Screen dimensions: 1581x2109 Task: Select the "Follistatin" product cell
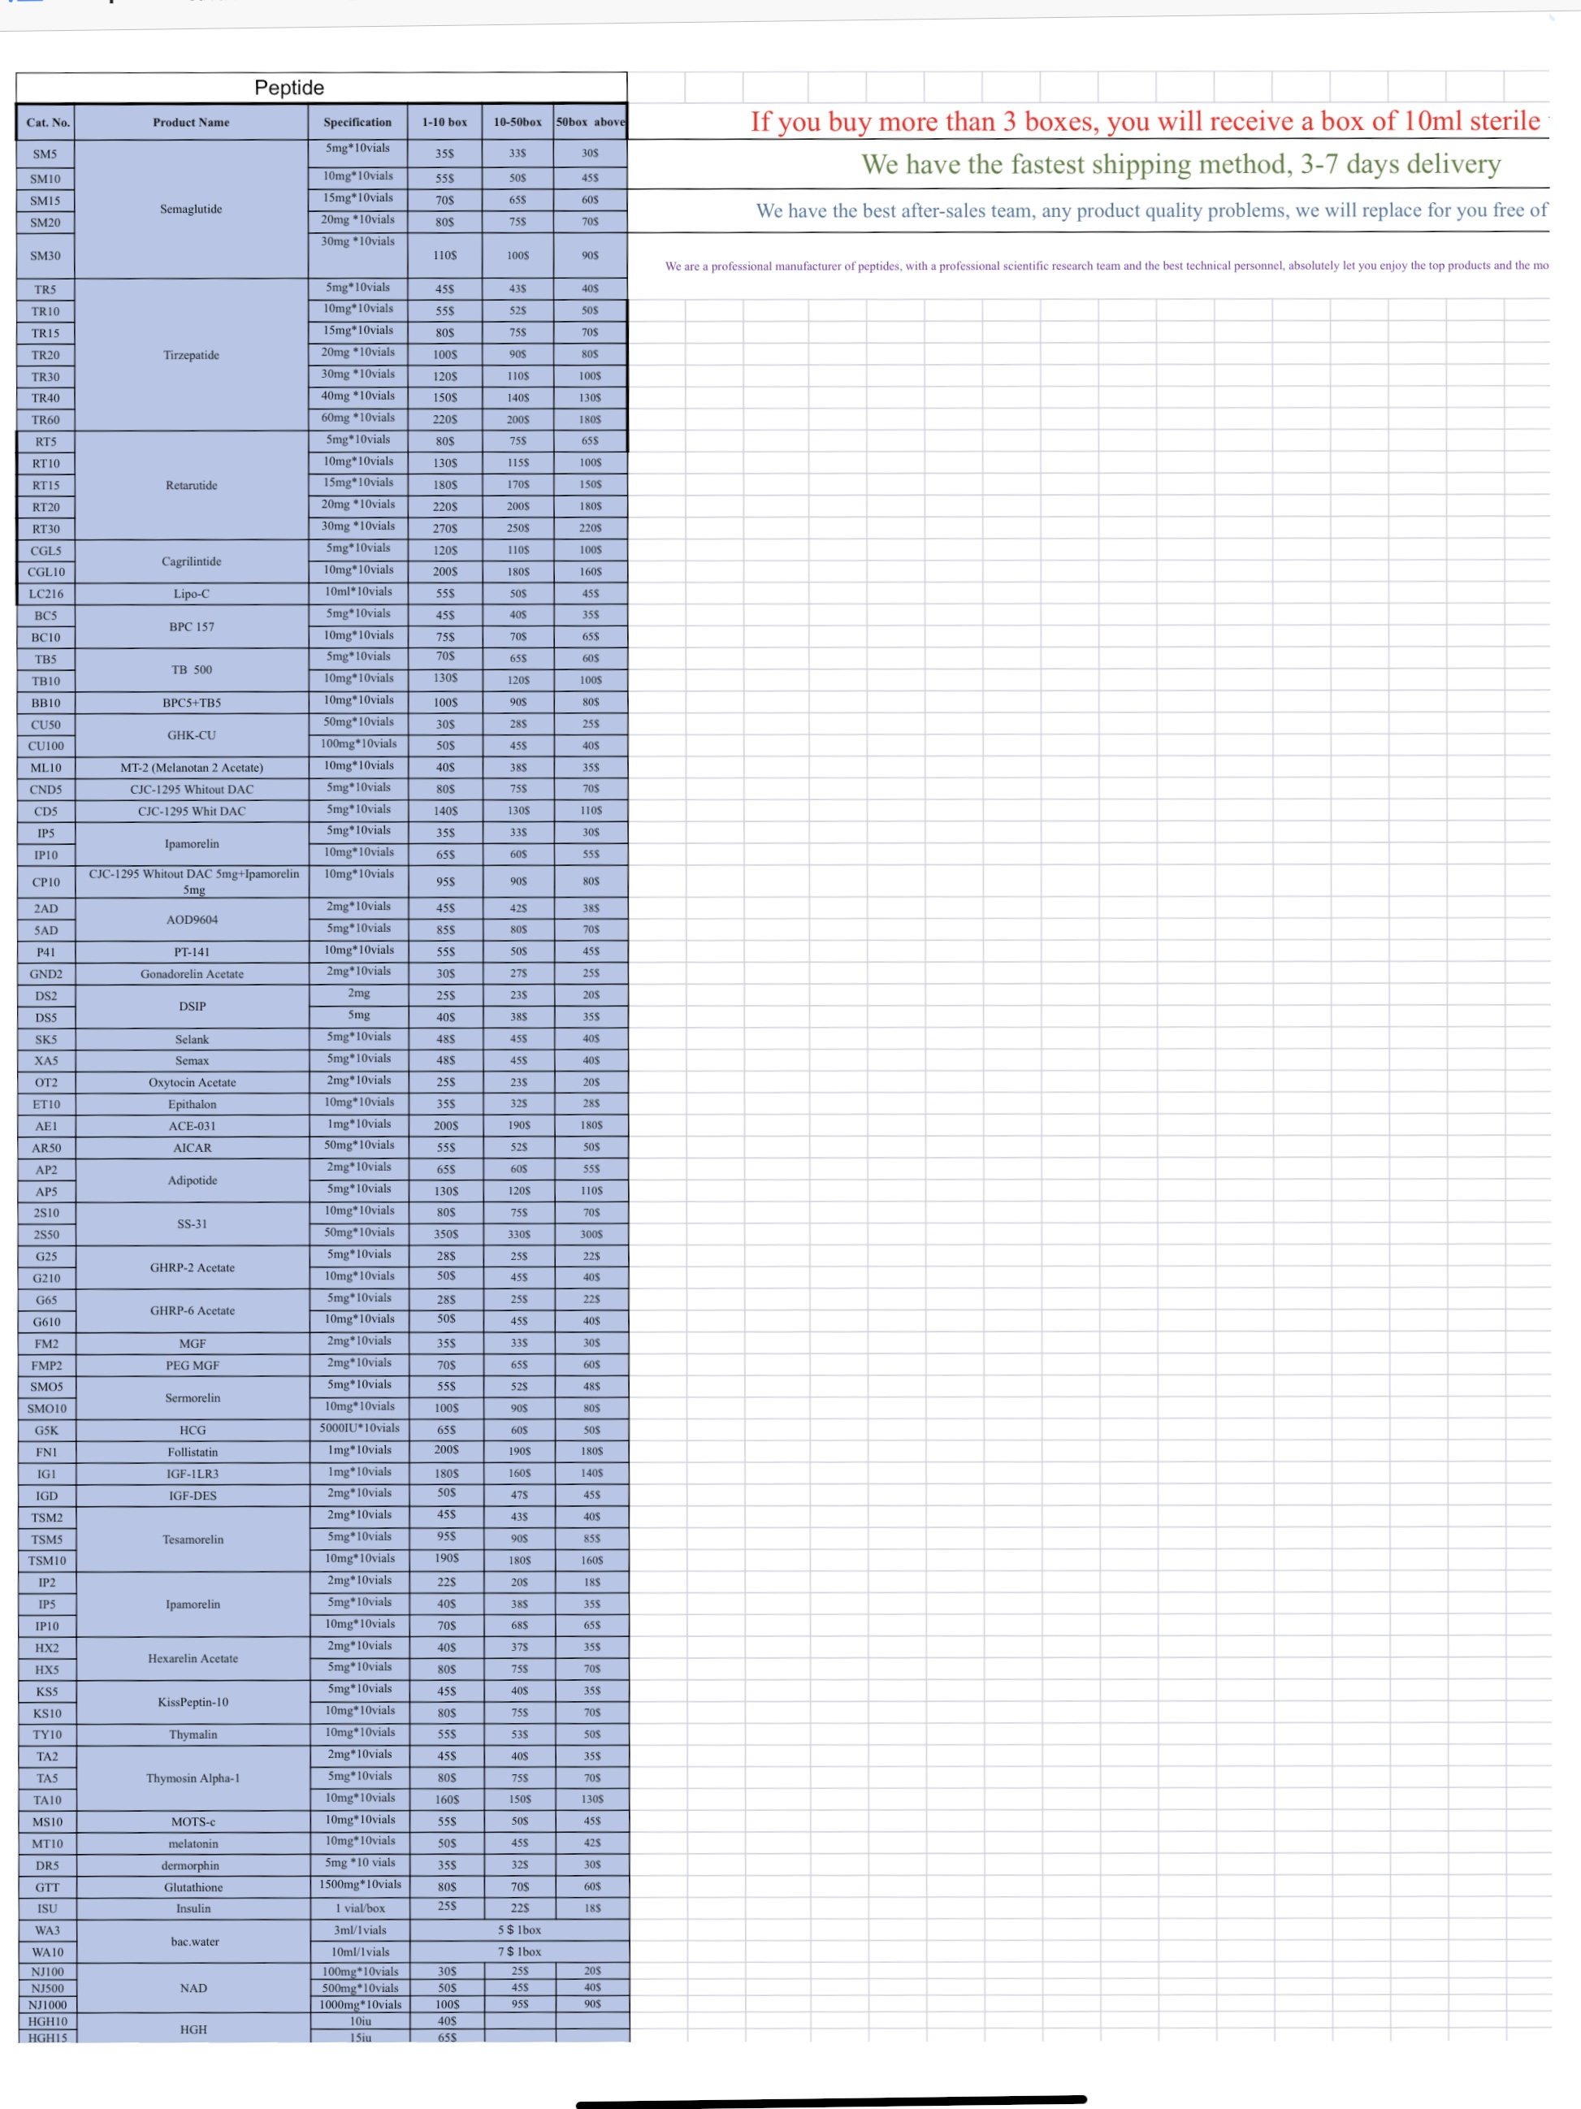pos(193,1452)
